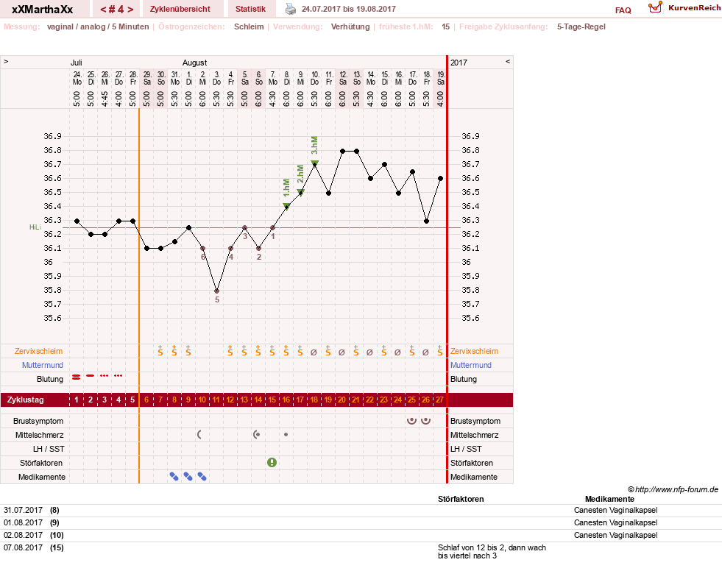Select Zyklustag 27 in the cycle day bar
The image size is (722, 582).
439,400
